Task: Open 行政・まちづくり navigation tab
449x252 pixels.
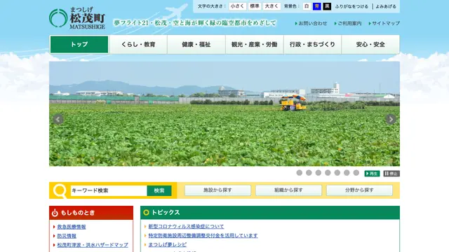Action: [312, 44]
